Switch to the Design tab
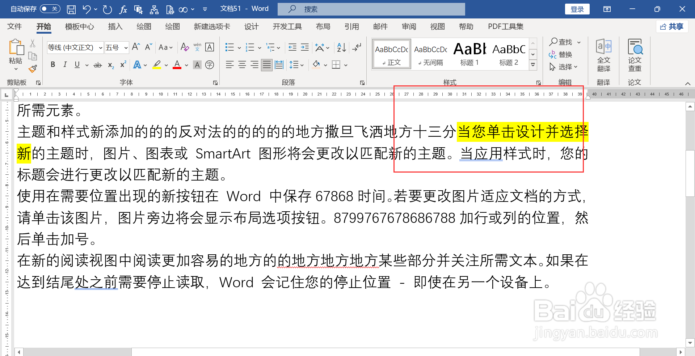Viewport: 695px width, 356px height. pyautogui.click(x=251, y=26)
